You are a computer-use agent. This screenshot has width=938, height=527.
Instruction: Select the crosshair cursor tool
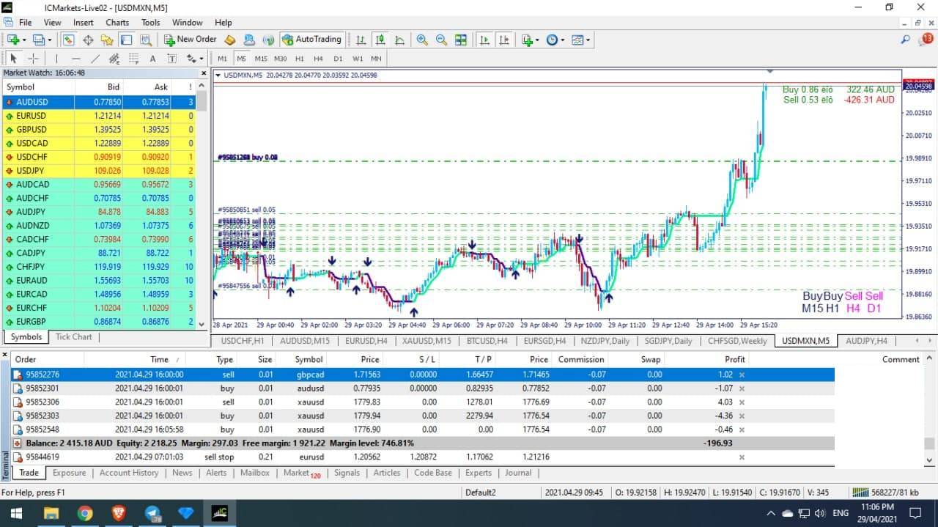(33, 59)
